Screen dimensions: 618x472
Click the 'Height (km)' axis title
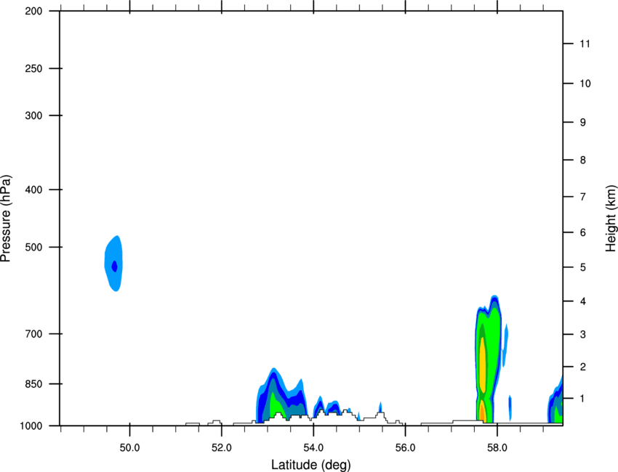[x=611, y=218]
